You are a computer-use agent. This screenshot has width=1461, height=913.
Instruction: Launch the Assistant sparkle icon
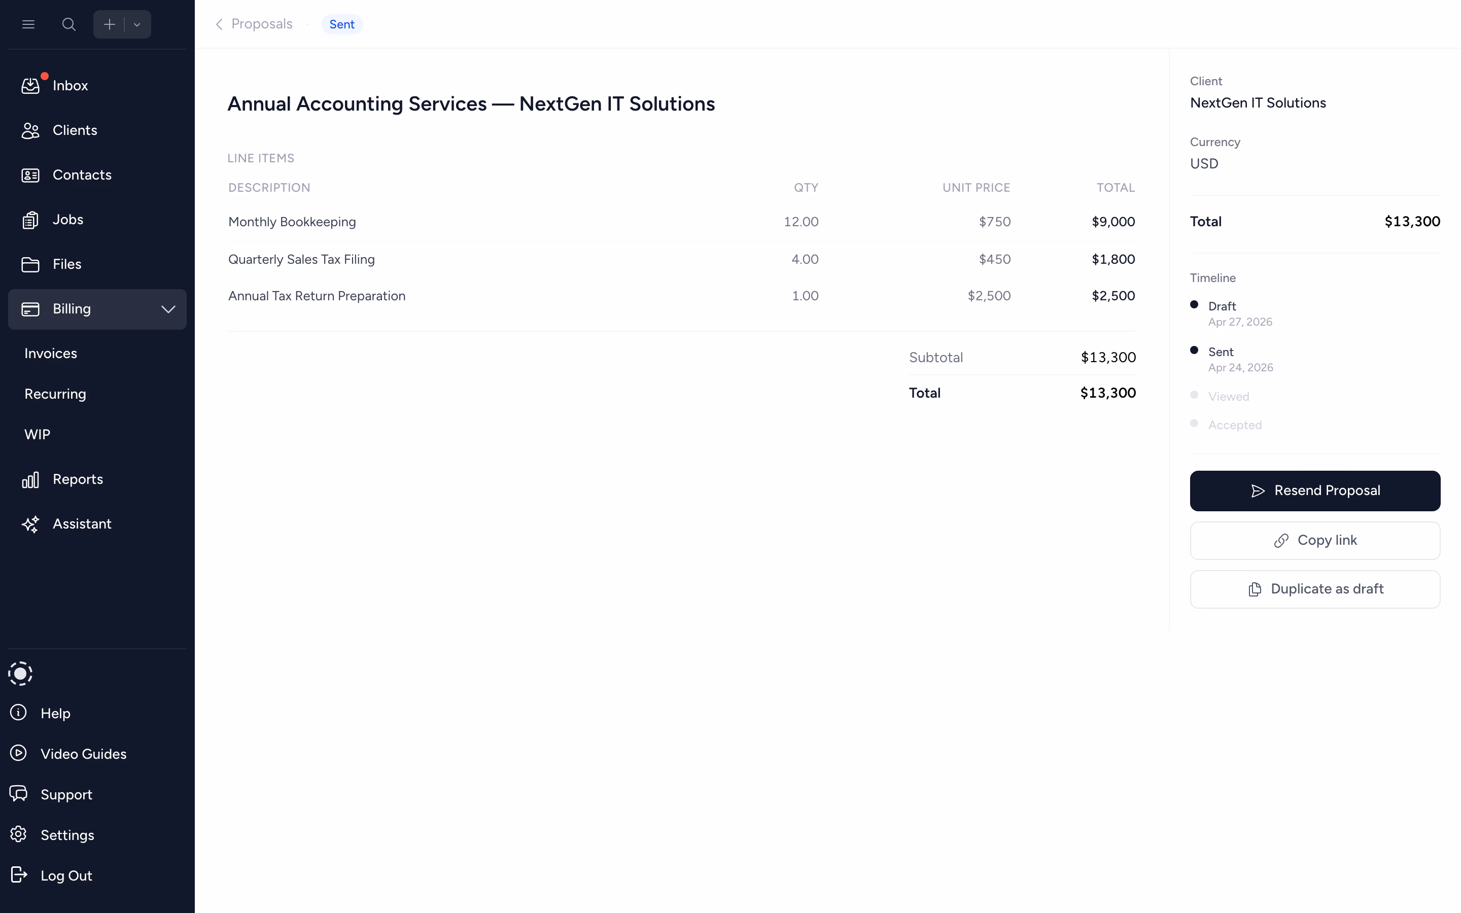[x=31, y=524]
